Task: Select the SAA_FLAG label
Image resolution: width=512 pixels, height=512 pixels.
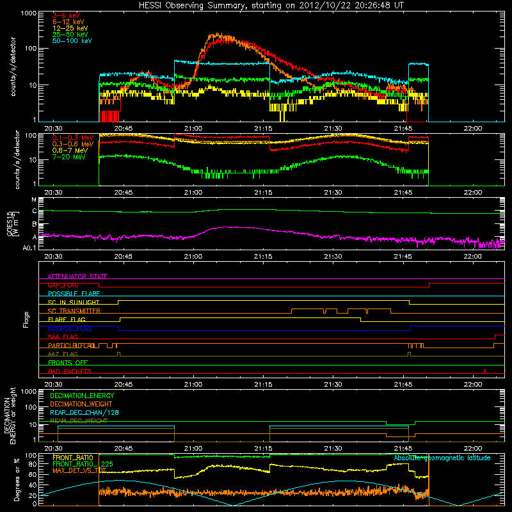Action: (63, 337)
